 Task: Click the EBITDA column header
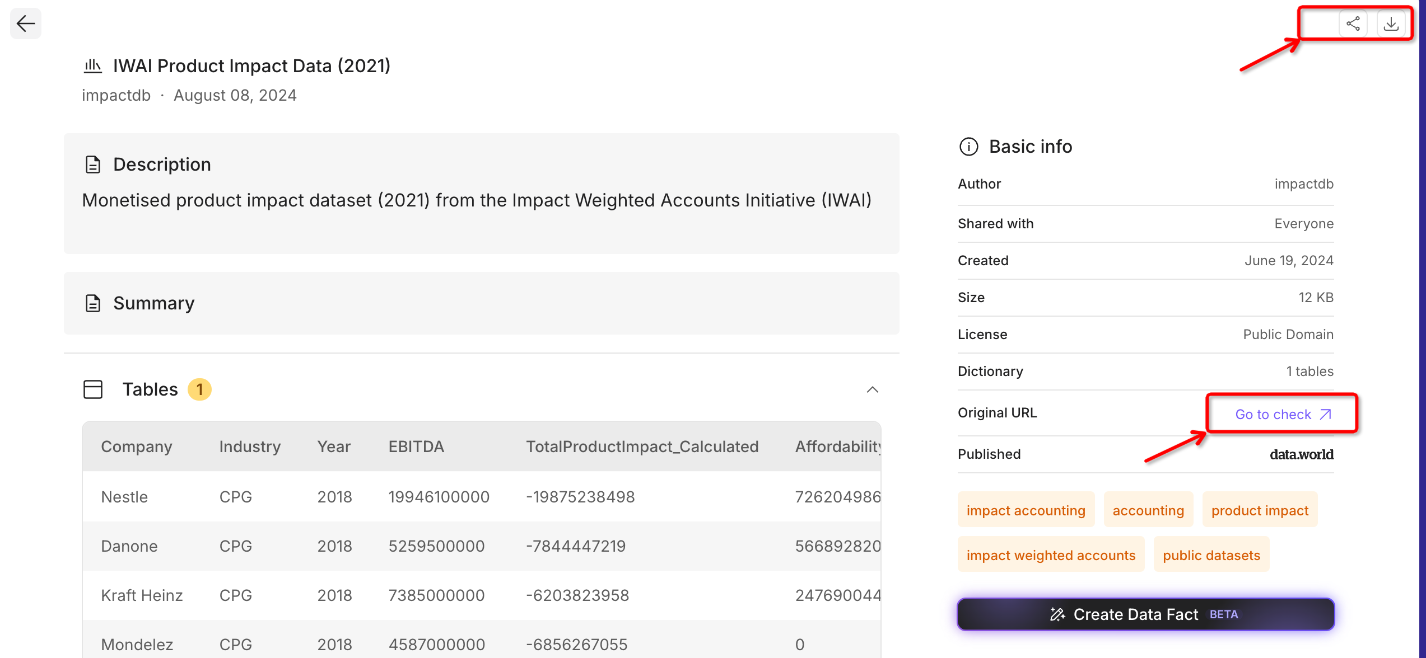[x=416, y=446]
